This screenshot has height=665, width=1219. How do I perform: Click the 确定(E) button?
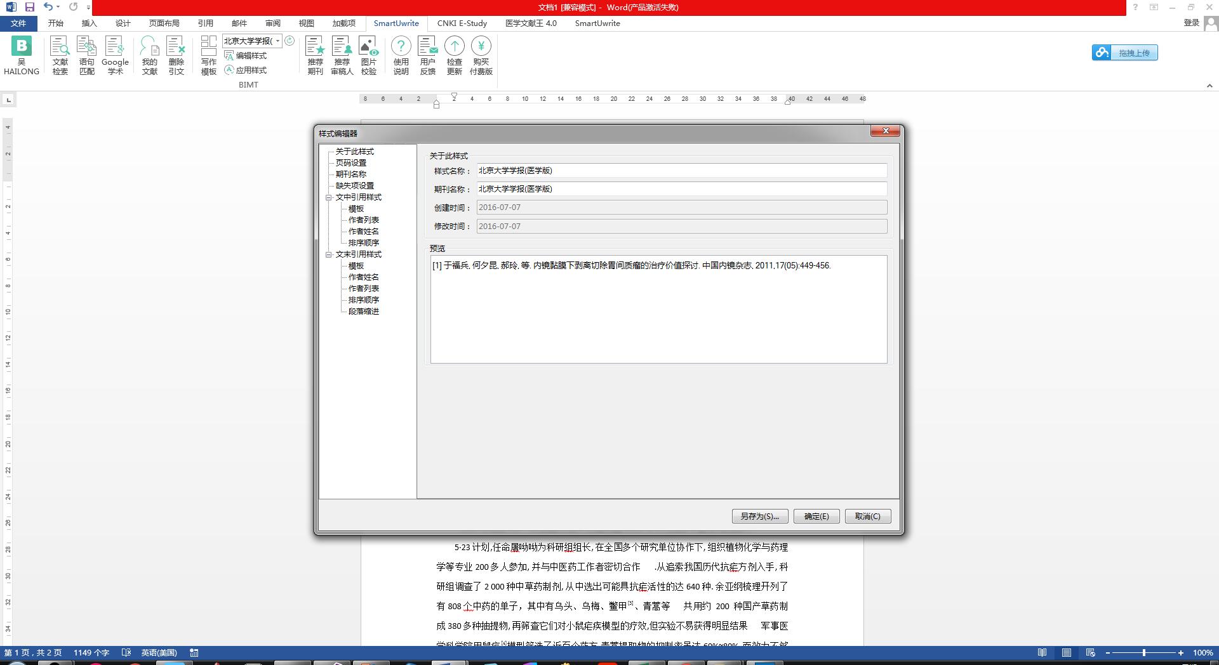(x=816, y=516)
